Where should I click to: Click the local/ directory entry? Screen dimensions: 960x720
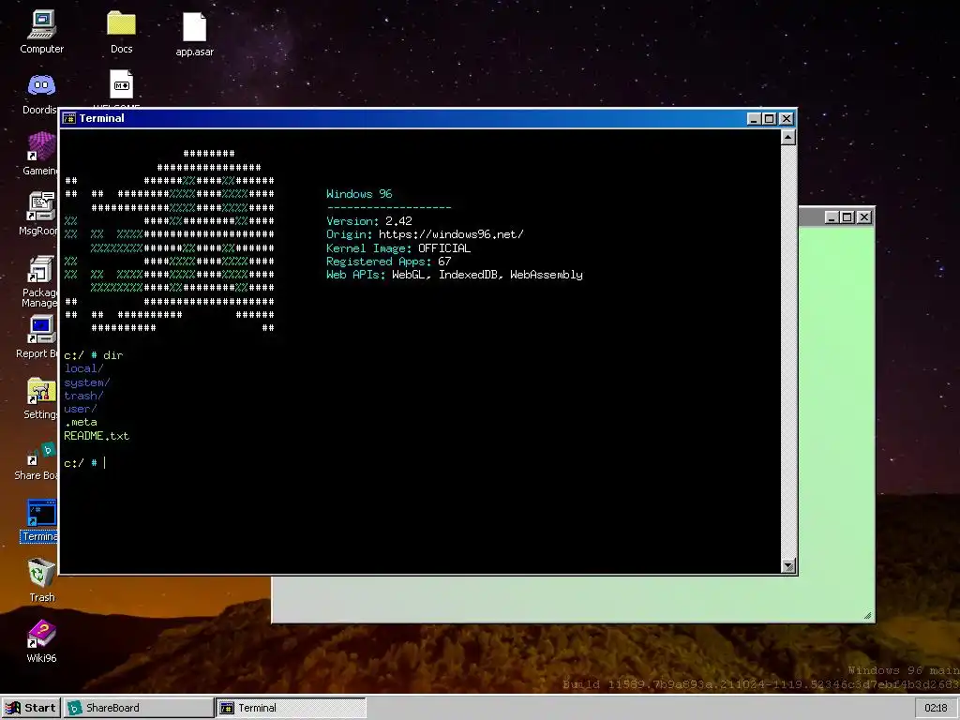tap(83, 368)
